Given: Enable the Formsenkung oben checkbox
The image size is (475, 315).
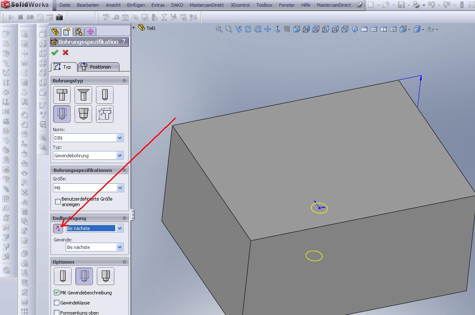Looking at the screenshot, I should (56, 312).
